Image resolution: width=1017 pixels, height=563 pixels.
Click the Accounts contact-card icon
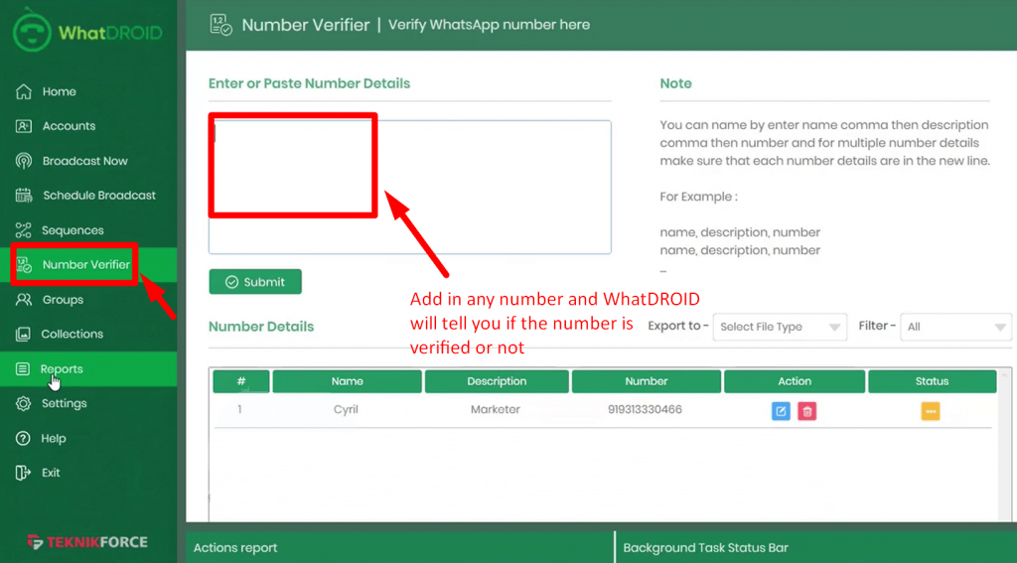(24, 126)
